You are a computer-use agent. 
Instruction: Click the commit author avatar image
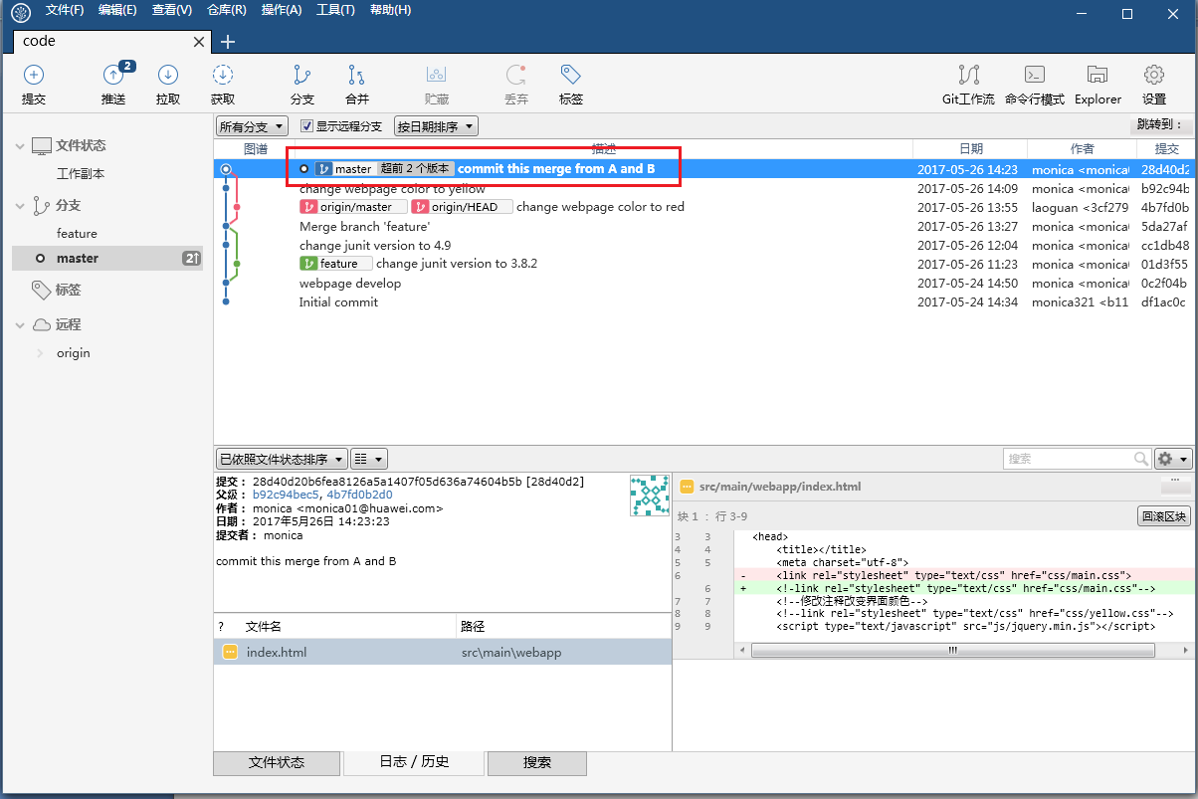(x=649, y=495)
